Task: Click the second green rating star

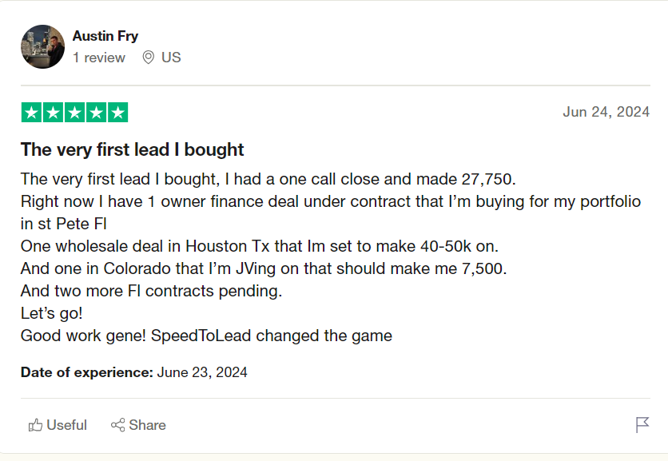Action: tap(54, 113)
